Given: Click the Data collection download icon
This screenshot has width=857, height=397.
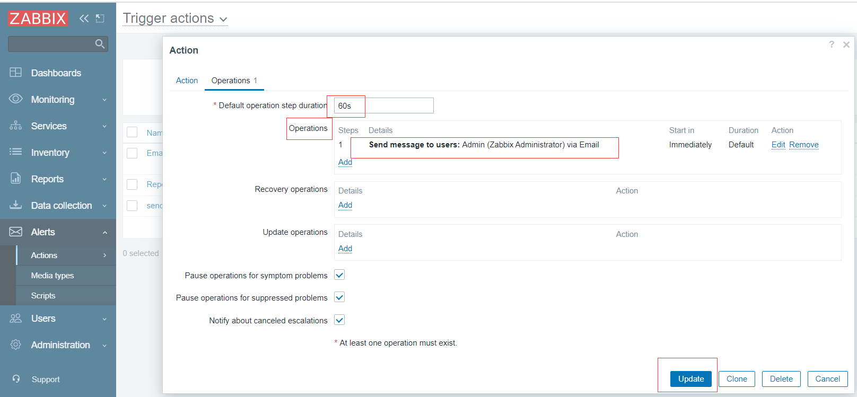Looking at the screenshot, I should pos(16,205).
